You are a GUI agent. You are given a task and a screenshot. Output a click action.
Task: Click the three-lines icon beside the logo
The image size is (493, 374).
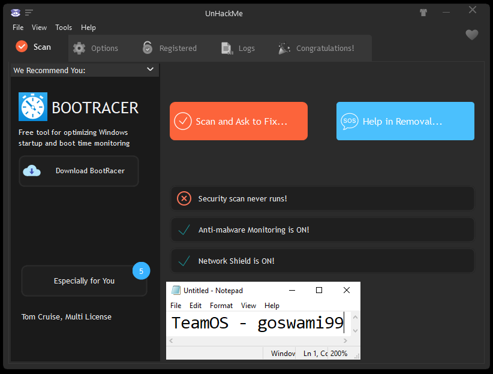point(29,13)
